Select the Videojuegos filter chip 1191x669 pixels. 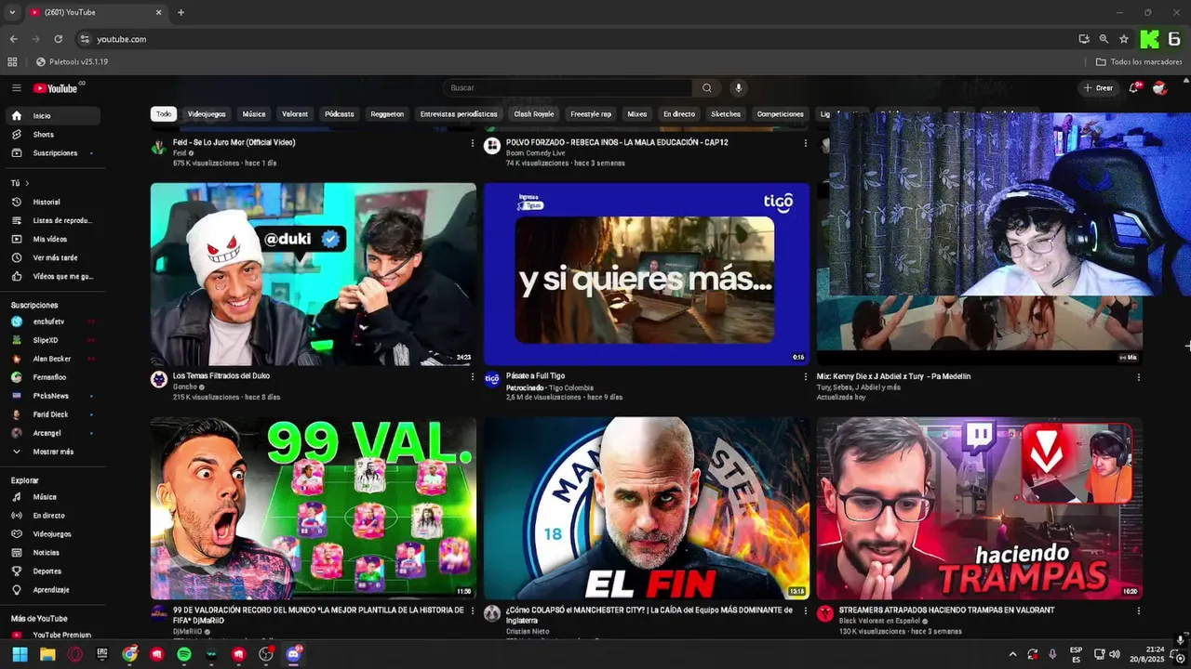pos(207,114)
